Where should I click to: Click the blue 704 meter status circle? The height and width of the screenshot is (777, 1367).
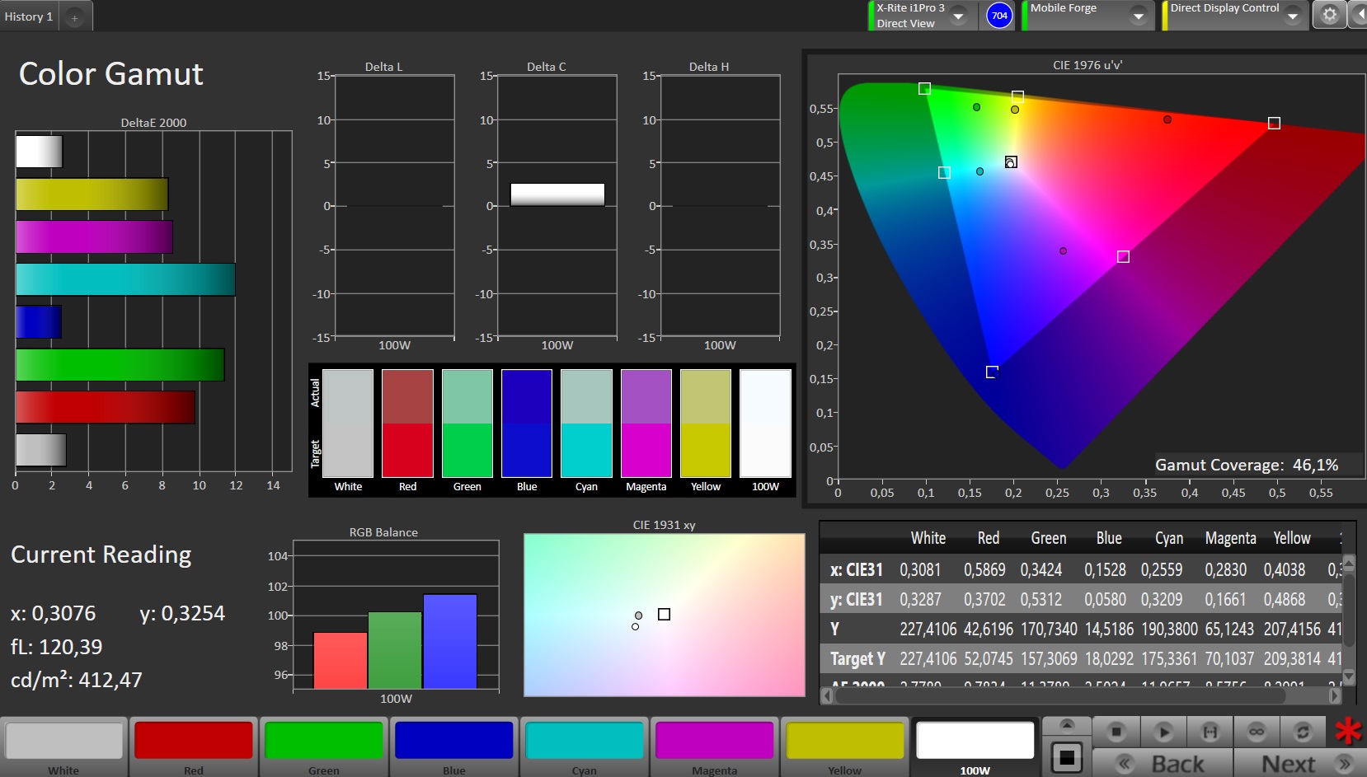pos(999,16)
